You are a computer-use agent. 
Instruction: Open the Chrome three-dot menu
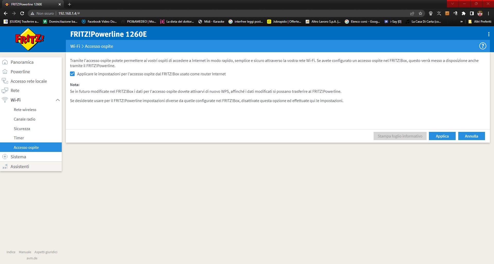488,13
